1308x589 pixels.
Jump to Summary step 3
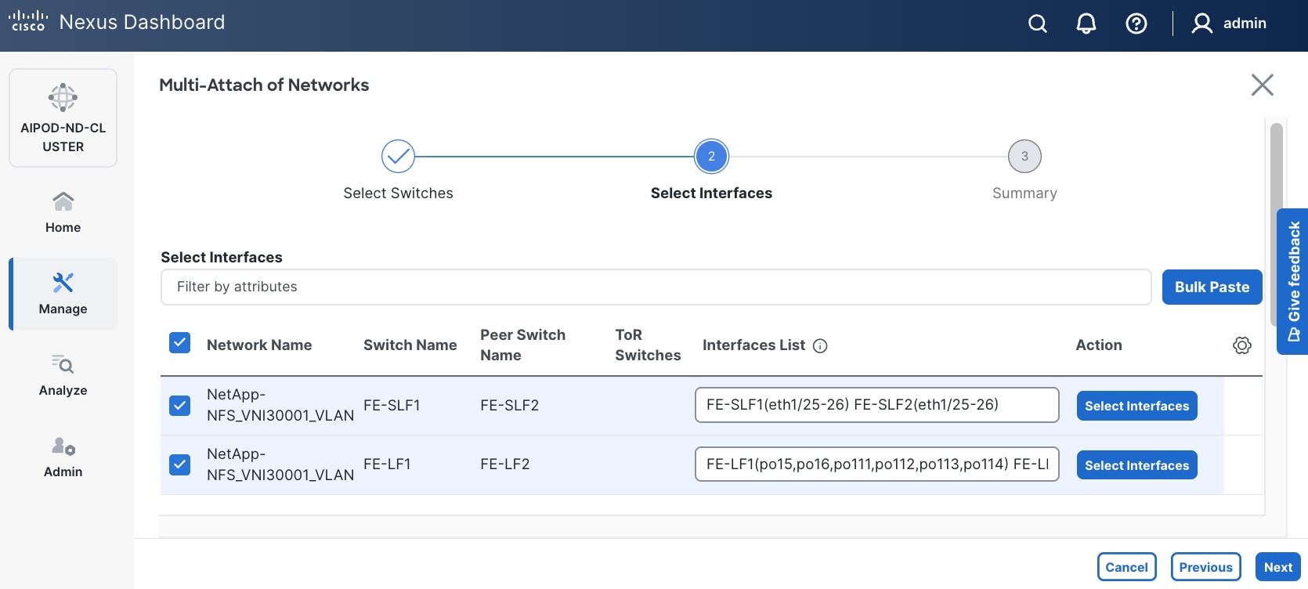[1024, 157]
